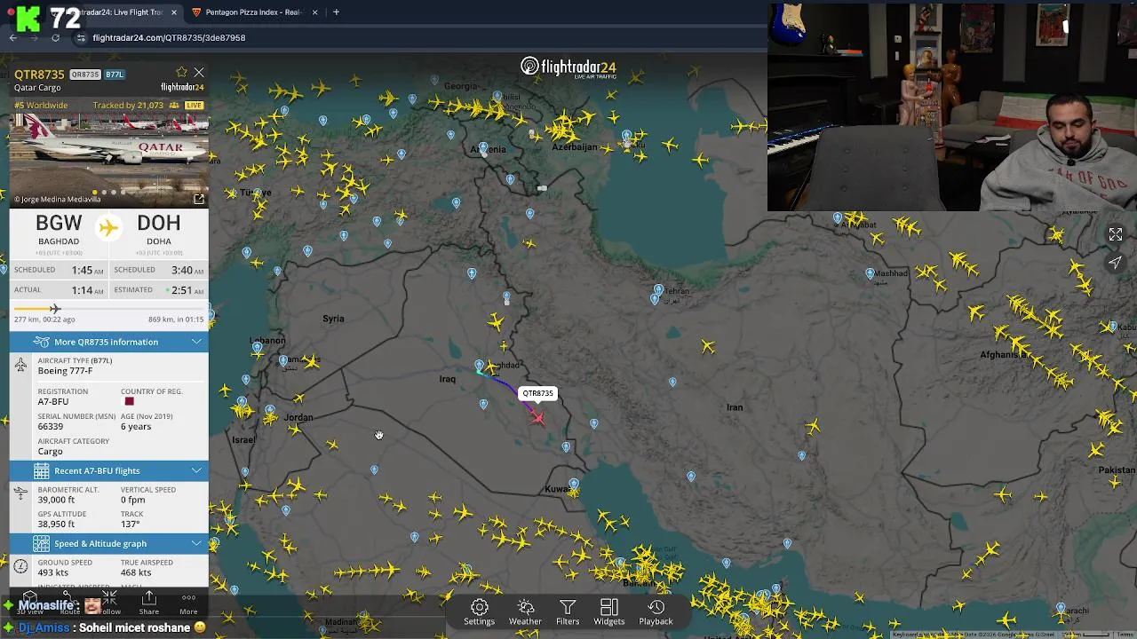
Task: Close the Pentagon Pizza Index tab
Action: pyautogui.click(x=314, y=12)
